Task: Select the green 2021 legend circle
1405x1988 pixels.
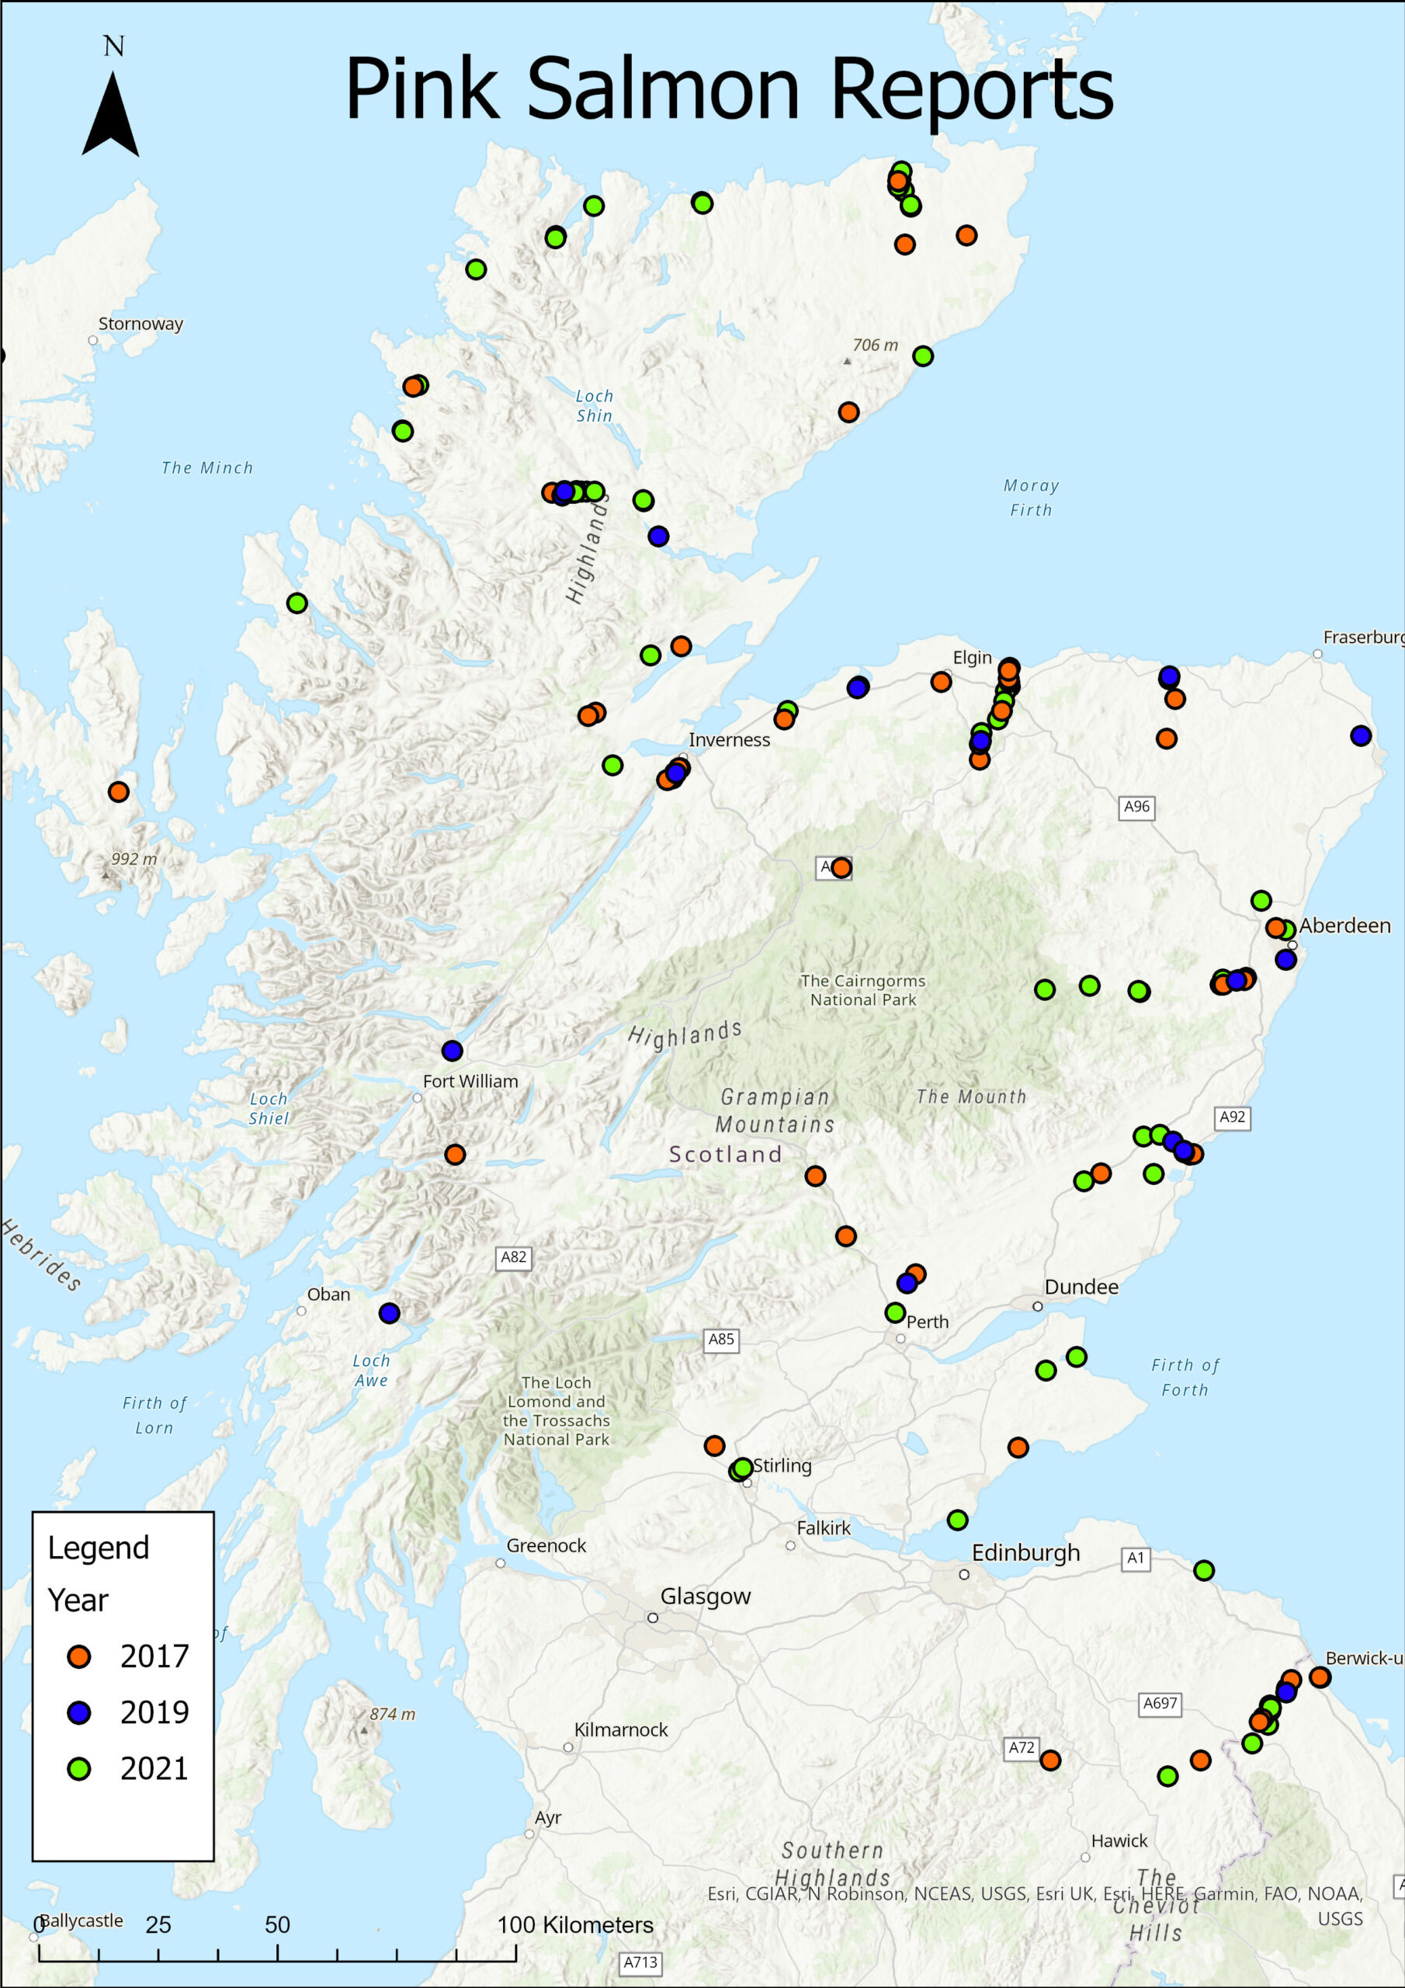Action: point(80,1769)
